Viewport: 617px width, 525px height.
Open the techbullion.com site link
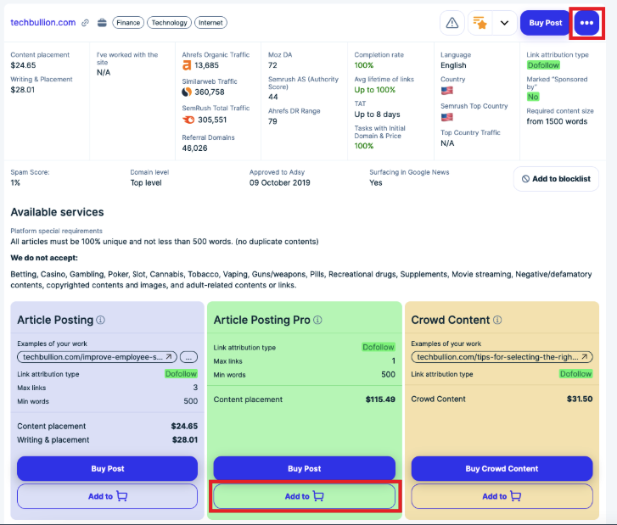[x=43, y=23]
